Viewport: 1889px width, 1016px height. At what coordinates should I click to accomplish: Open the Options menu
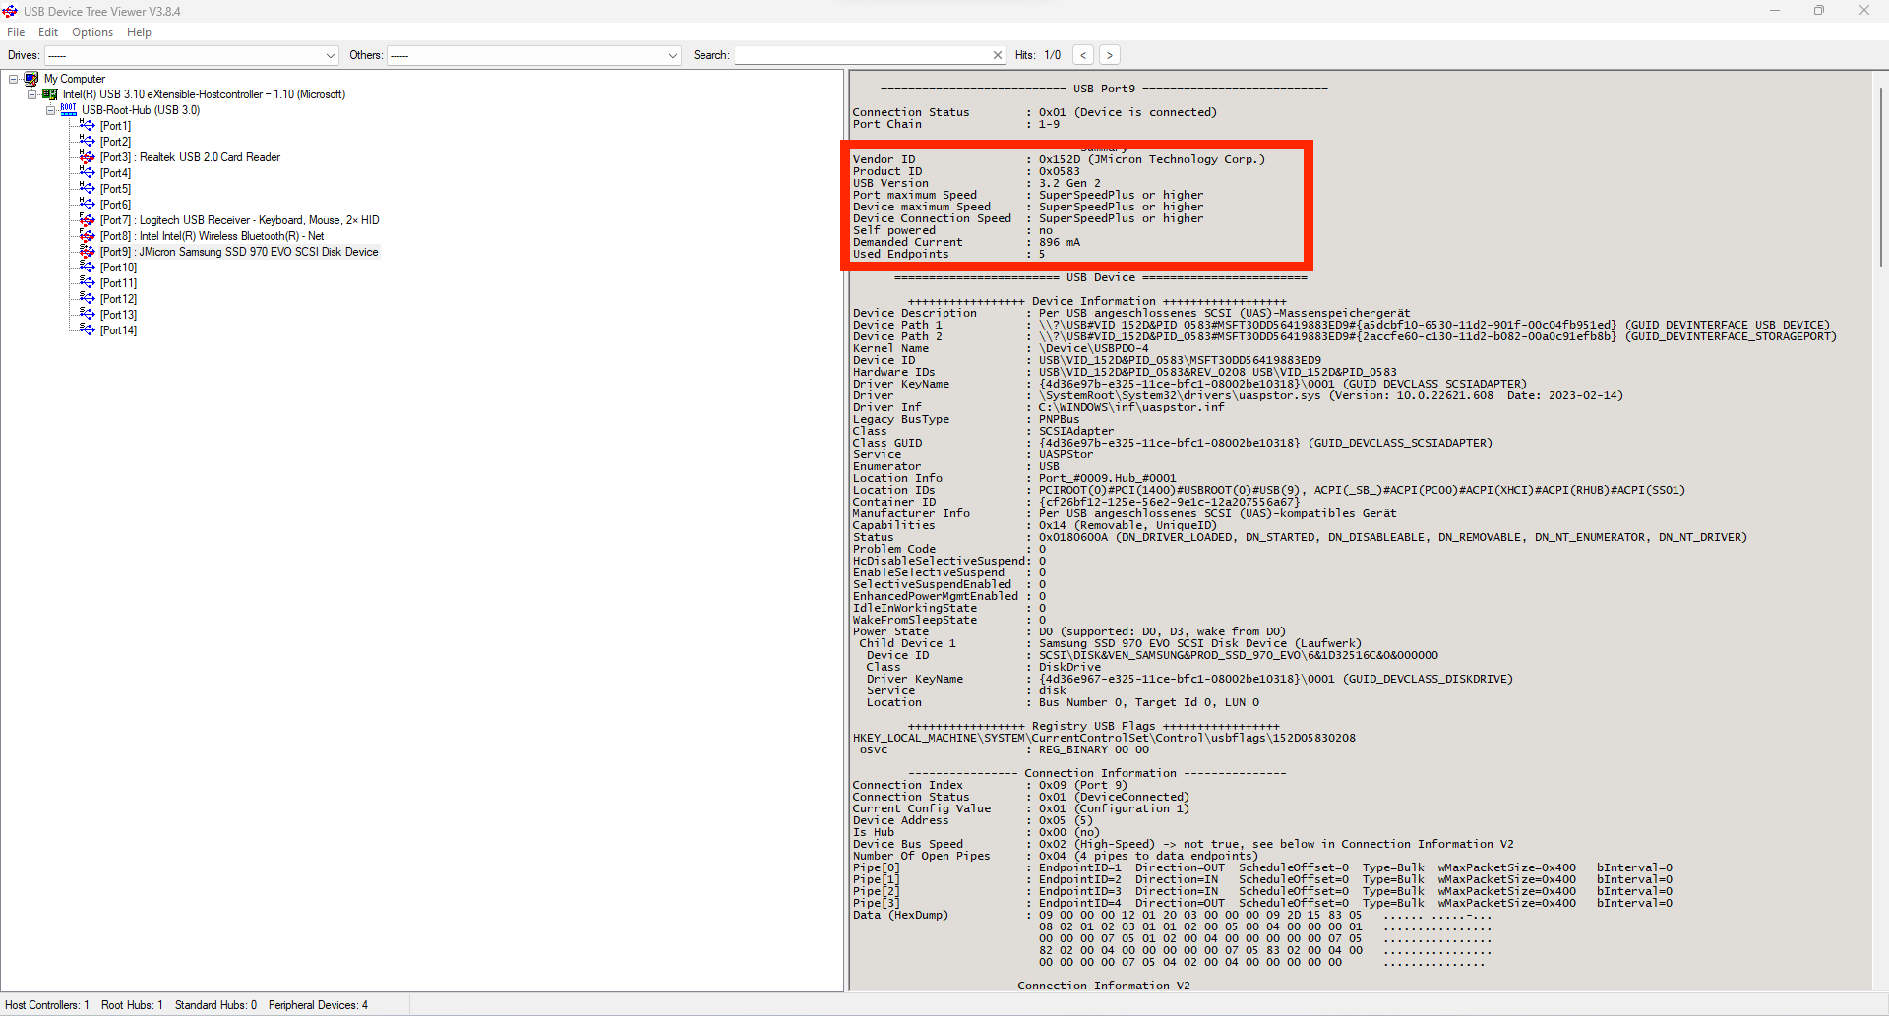92,32
